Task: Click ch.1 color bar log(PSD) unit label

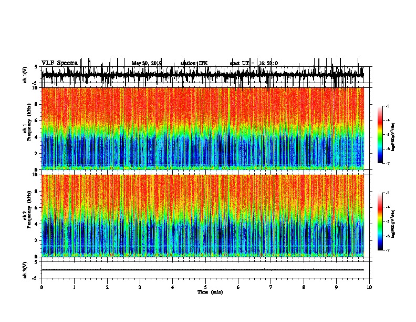Action: point(393,137)
